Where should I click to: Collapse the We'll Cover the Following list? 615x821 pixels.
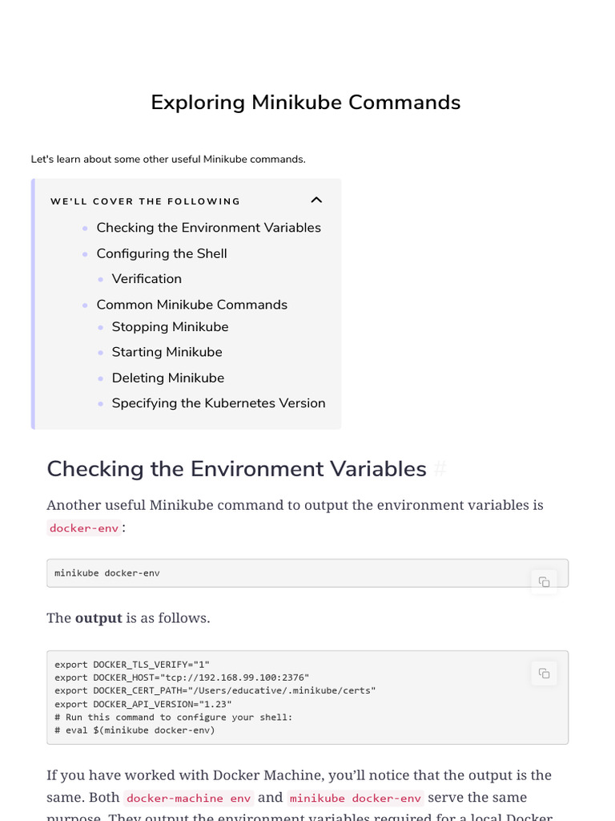click(316, 200)
